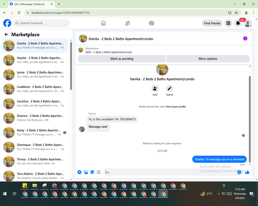Click the Facebook logo

[x=7, y=23]
